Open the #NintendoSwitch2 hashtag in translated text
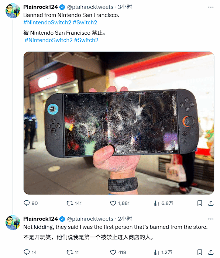 [x=49, y=40]
